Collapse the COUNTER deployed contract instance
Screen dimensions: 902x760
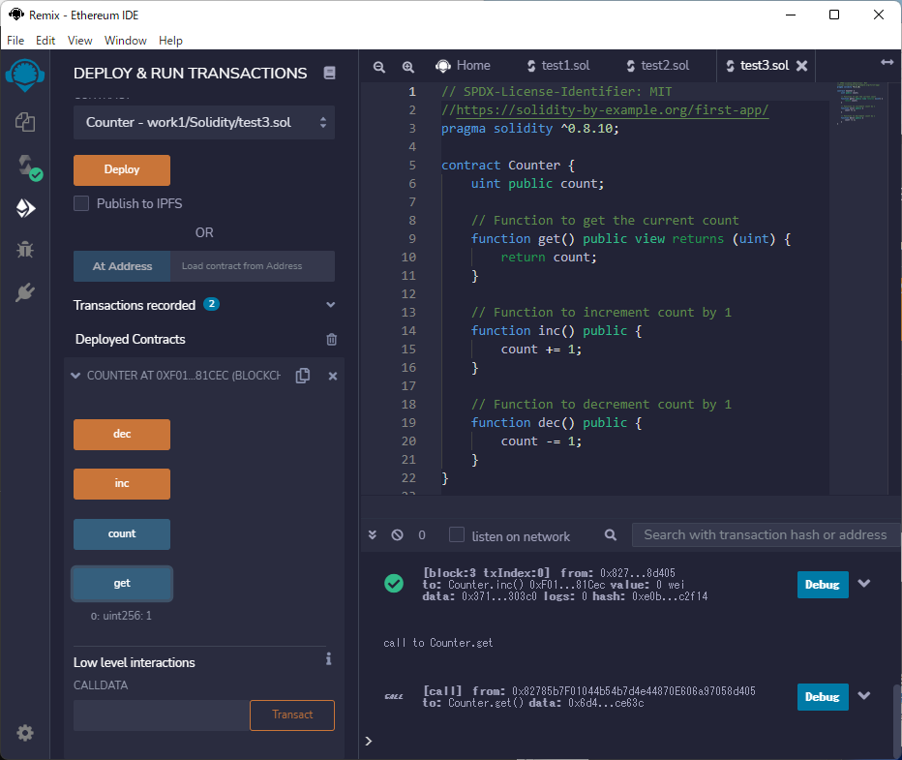tap(75, 376)
